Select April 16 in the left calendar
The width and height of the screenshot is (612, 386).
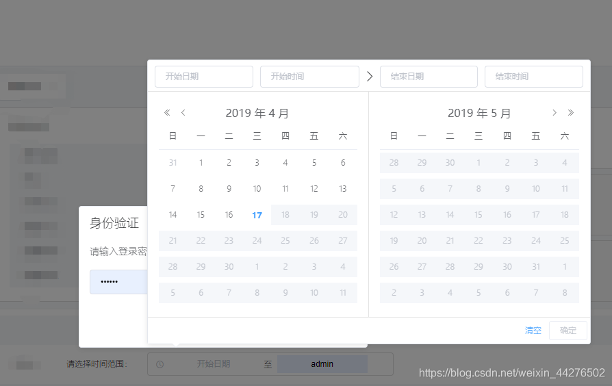click(229, 215)
